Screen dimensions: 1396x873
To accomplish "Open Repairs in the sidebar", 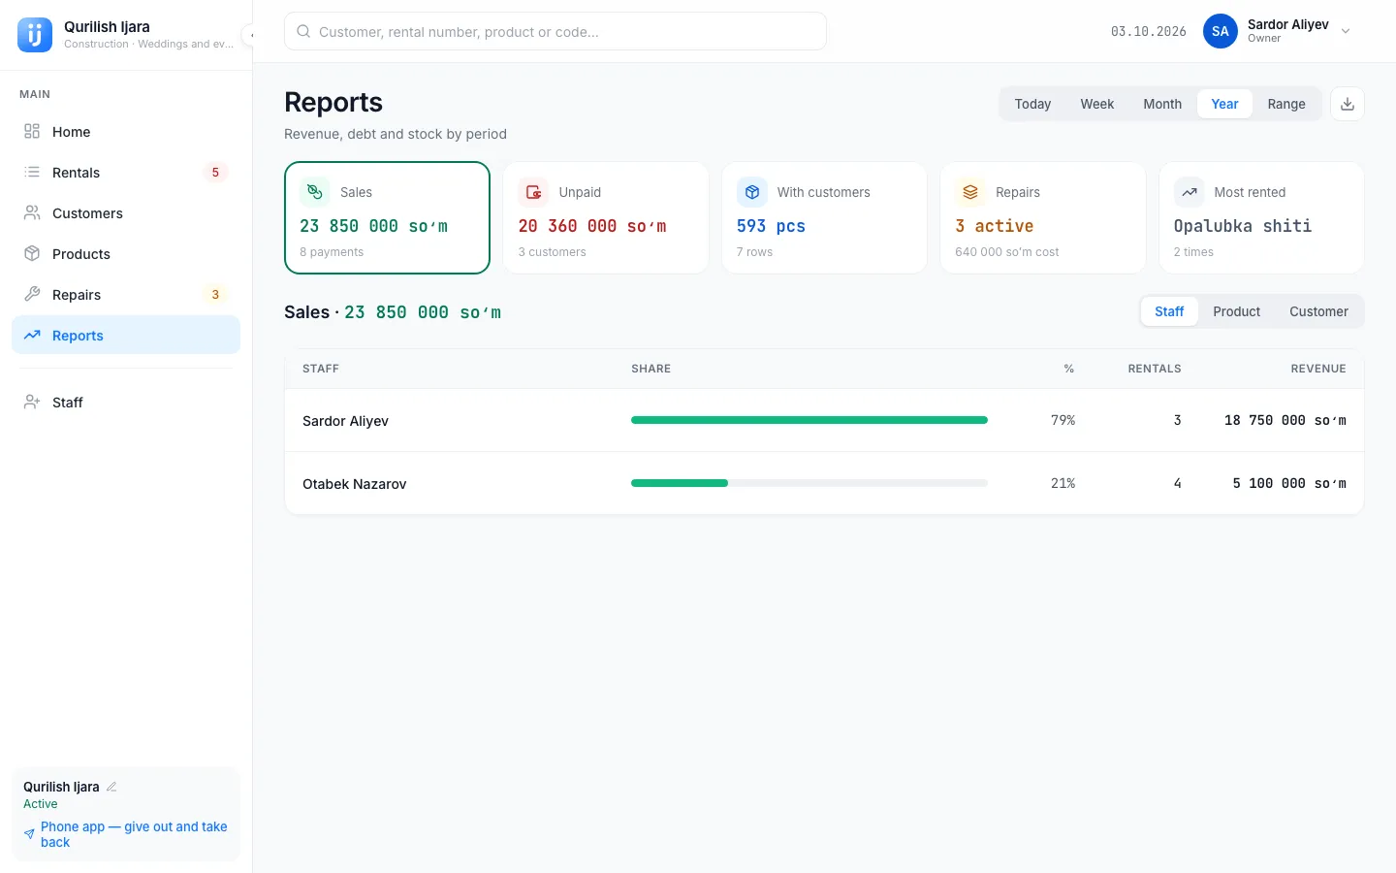I will point(126,295).
